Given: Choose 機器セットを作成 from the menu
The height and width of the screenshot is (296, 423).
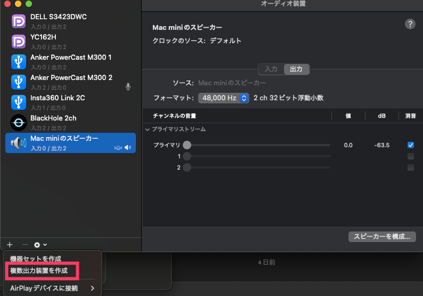Looking at the screenshot, I should (x=36, y=259).
